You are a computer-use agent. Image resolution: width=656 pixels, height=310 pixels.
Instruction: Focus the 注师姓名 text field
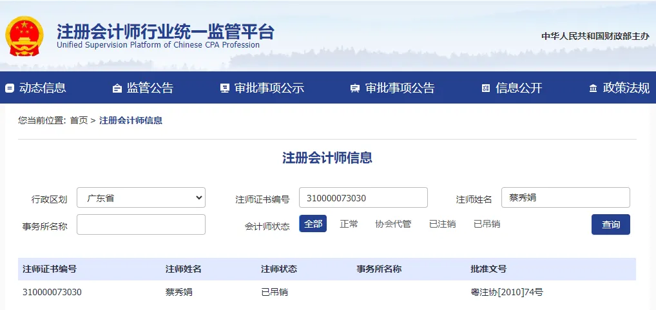click(x=565, y=198)
